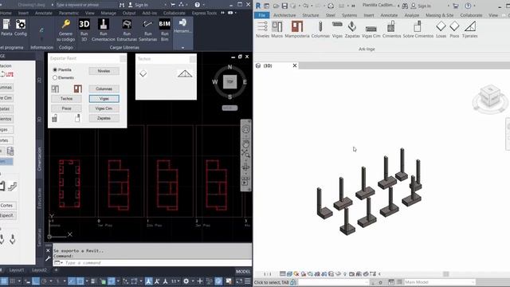
Task: Click the Vigas icon in Revit ribbon
Action: 337,25
